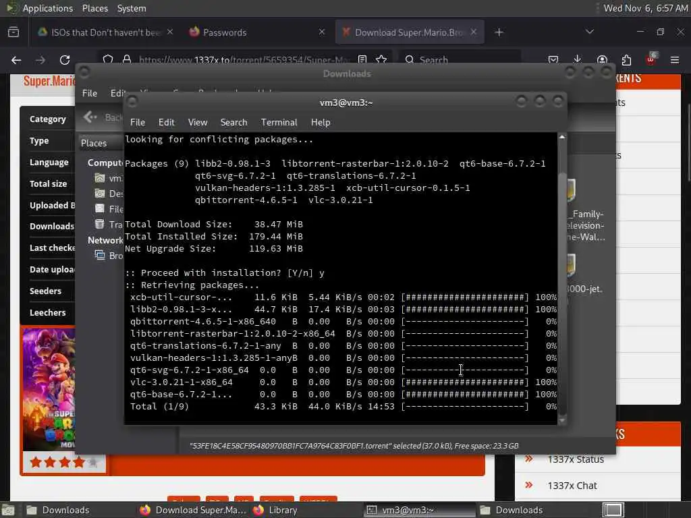Go back in browser history
This screenshot has width=691, height=518.
tap(16, 60)
